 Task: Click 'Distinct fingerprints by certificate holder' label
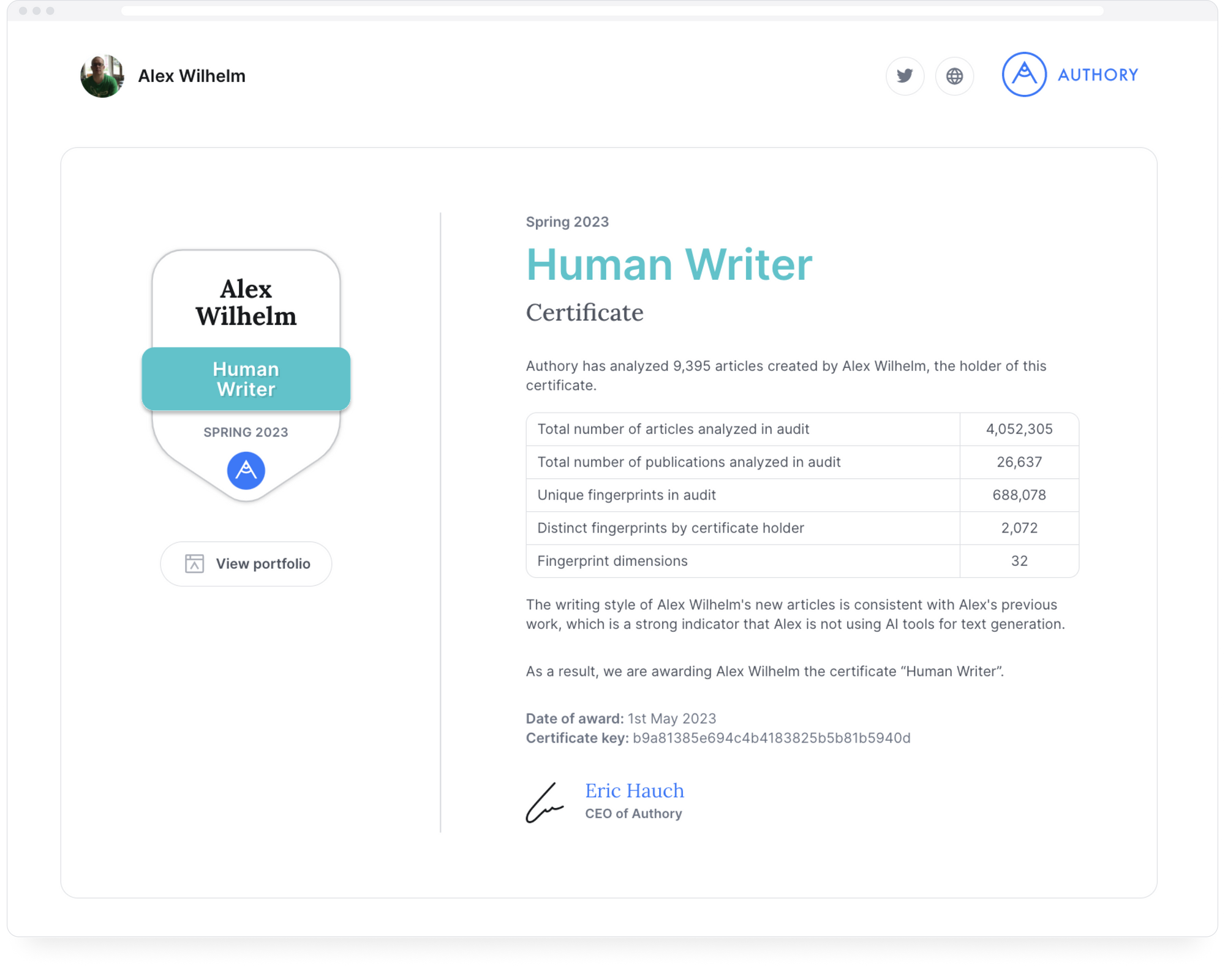[x=670, y=528]
